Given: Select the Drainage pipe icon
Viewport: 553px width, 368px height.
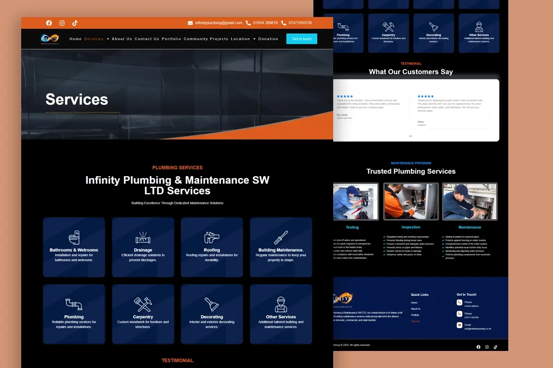Looking at the screenshot, I should click(143, 238).
